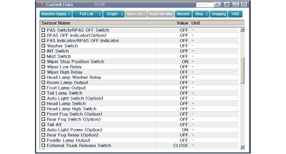Click the Record button
Image resolution: width=286 pixels, height=154 pixels.
(x=183, y=14)
